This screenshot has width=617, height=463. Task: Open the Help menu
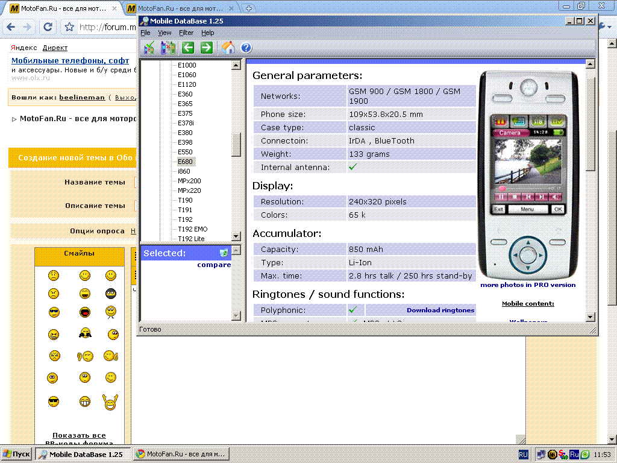click(208, 33)
